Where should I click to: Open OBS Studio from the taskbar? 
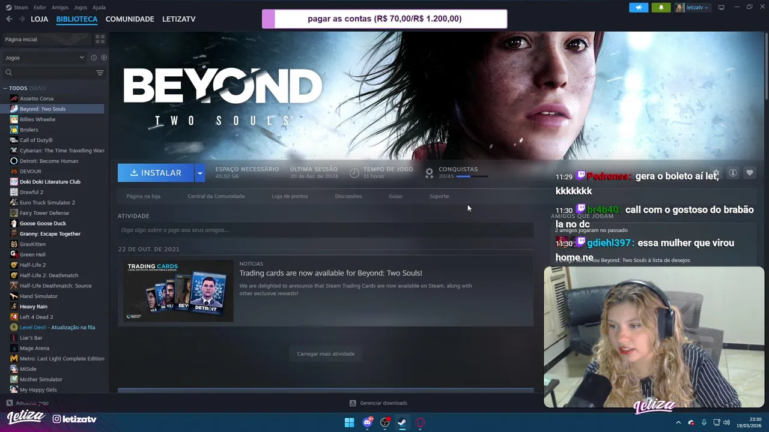(x=384, y=422)
